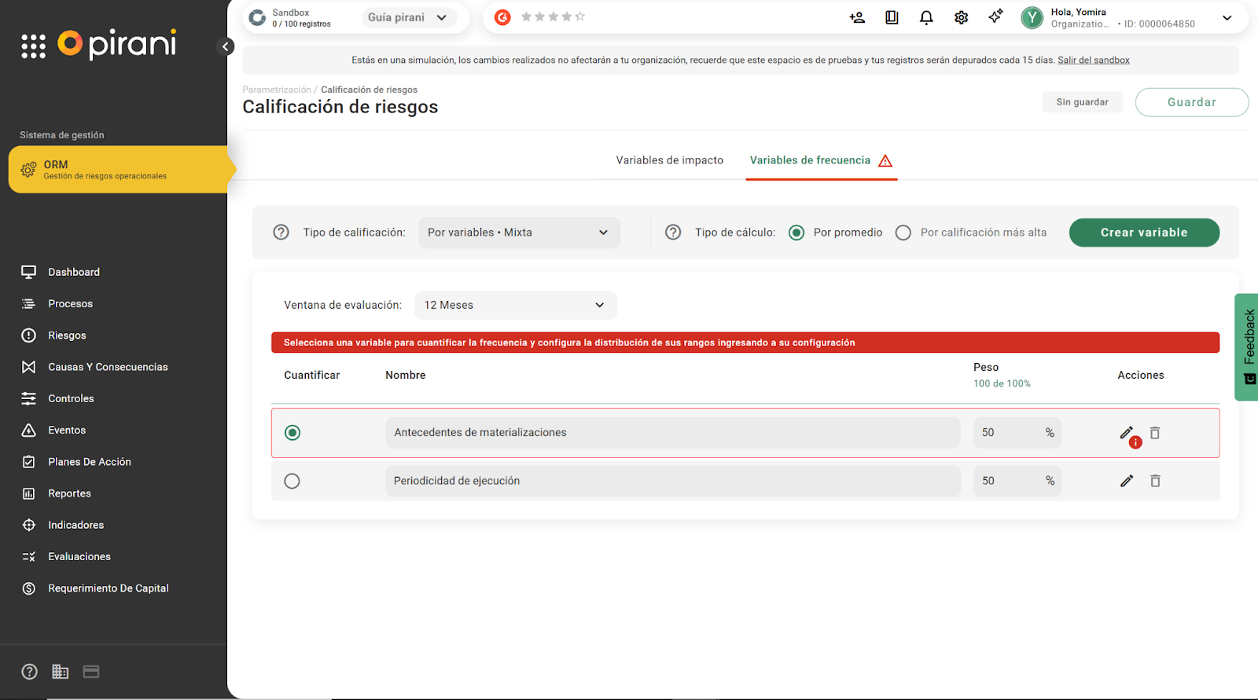Switch to Variables de impacto tab
The width and height of the screenshot is (1258, 700).
point(669,160)
